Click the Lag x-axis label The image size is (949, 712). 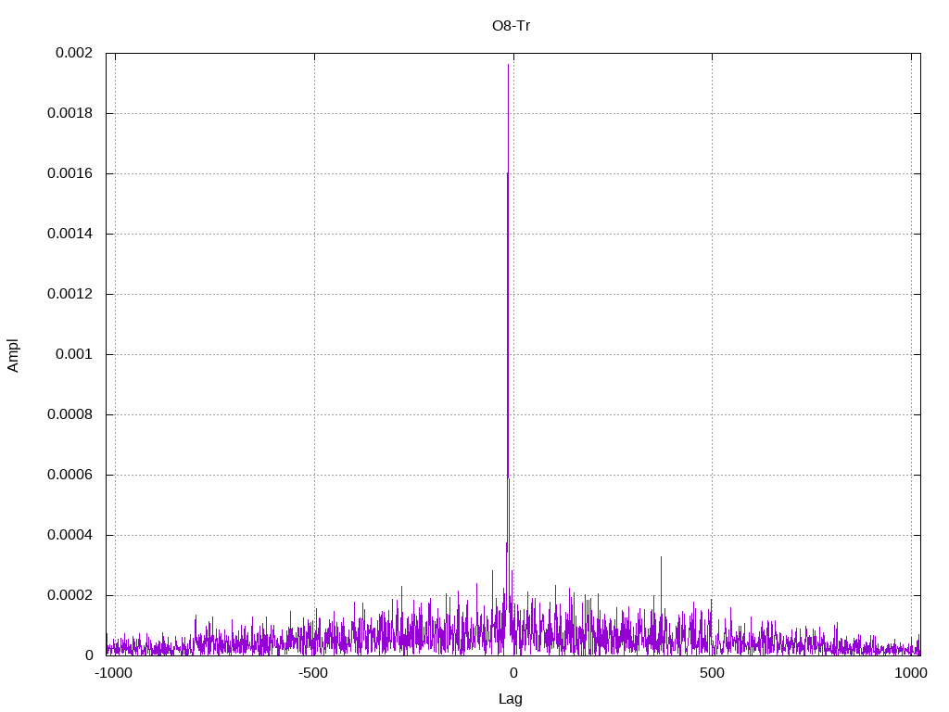pos(511,698)
